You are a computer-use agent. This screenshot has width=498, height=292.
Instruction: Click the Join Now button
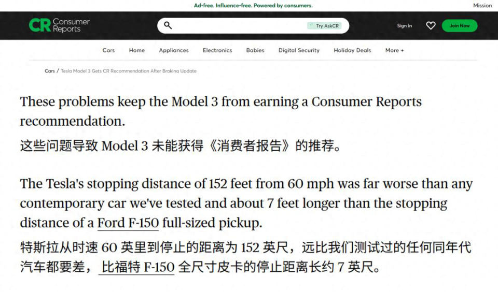click(x=459, y=26)
